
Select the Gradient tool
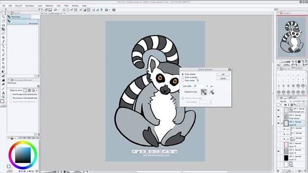(3, 80)
